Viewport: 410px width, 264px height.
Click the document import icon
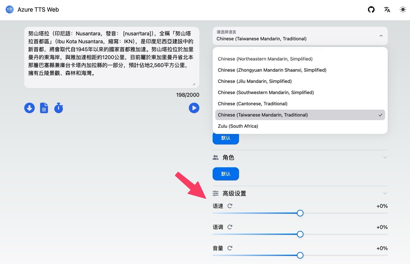pos(44,108)
